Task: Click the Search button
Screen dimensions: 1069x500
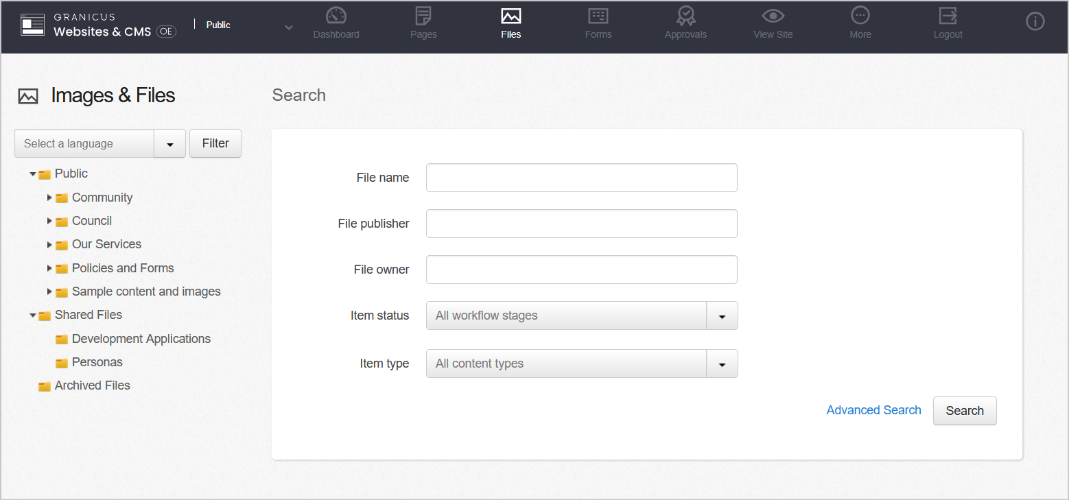Action: click(965, 411)
